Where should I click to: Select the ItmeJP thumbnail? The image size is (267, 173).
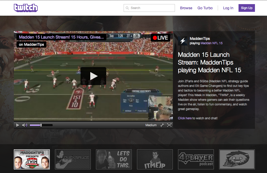155,159
